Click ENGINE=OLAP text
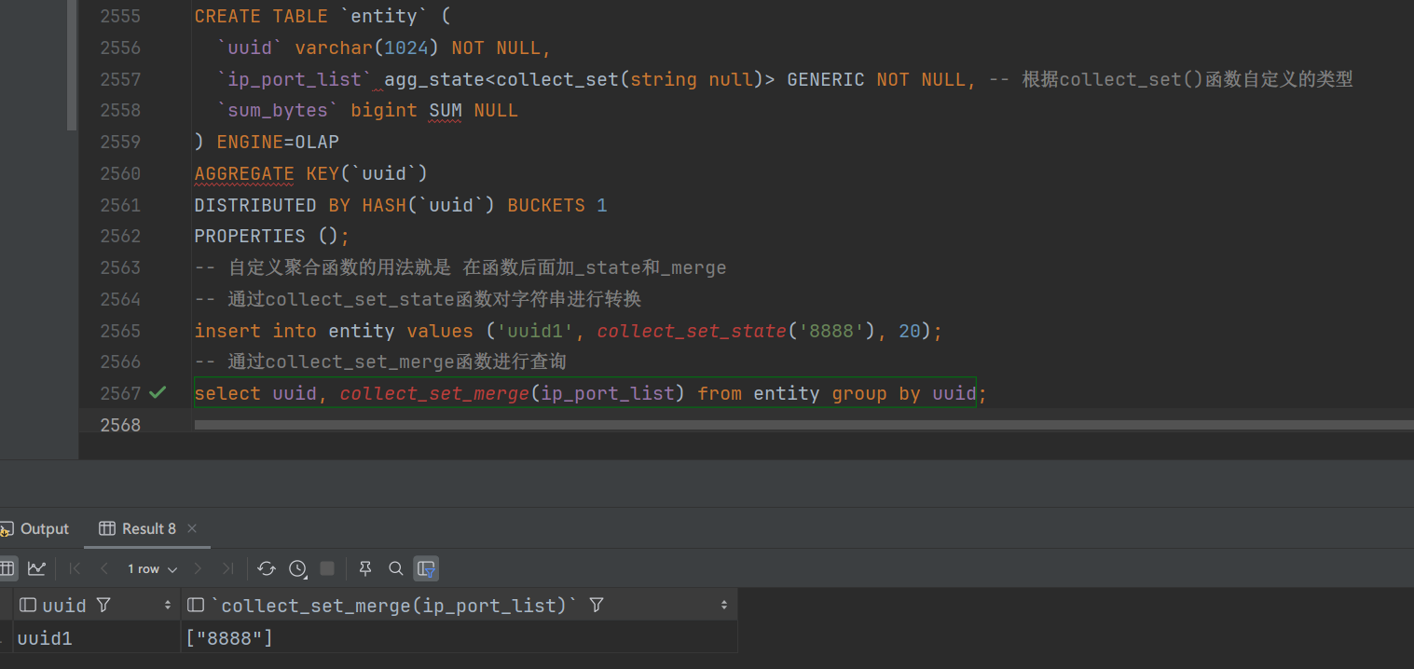The height and width of the screenshot is (669, 1414). (278, 142)
